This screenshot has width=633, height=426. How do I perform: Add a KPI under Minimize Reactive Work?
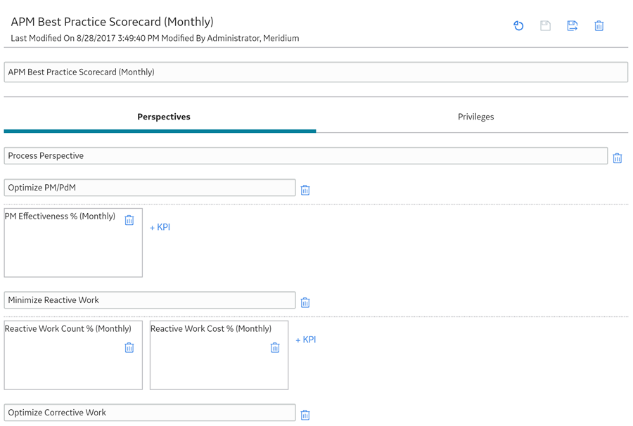tap(306, 340)
